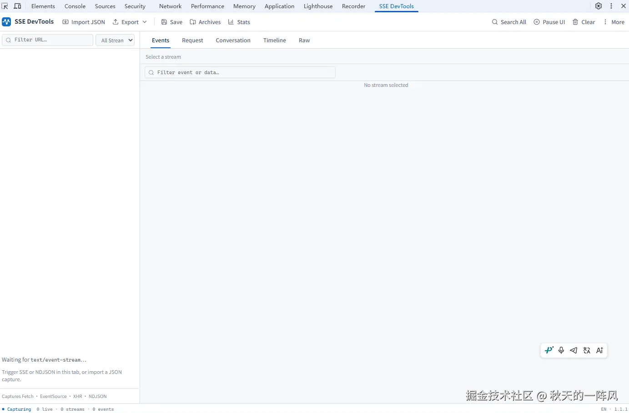Image resolution: width=629 pixels, height=413 pixels.
Task: Click the Filter URL input field
Action: pyautogui.click(x=48, y=40)
